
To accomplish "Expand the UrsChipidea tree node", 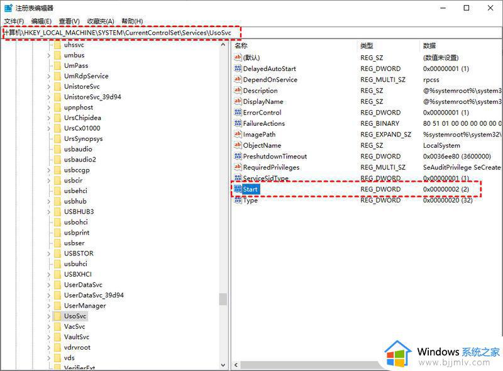I will click(x=49, y=118).
